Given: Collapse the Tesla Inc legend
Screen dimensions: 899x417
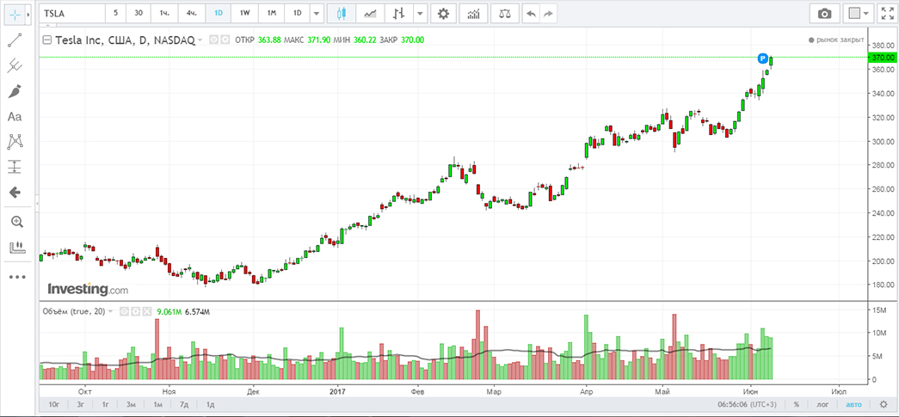Looking at the screenshot, I should tap(47, 40).
